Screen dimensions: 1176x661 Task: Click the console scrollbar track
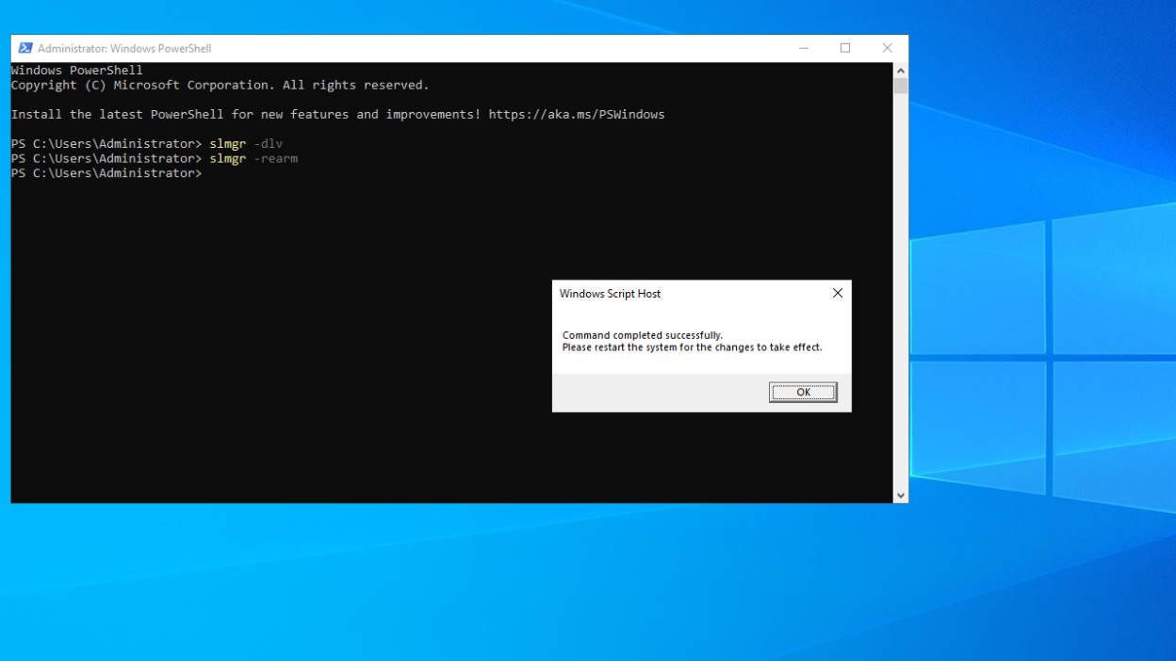tap(901, 282)
